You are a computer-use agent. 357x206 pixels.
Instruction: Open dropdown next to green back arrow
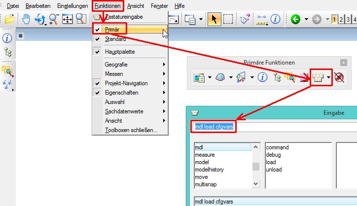[306, 19]
